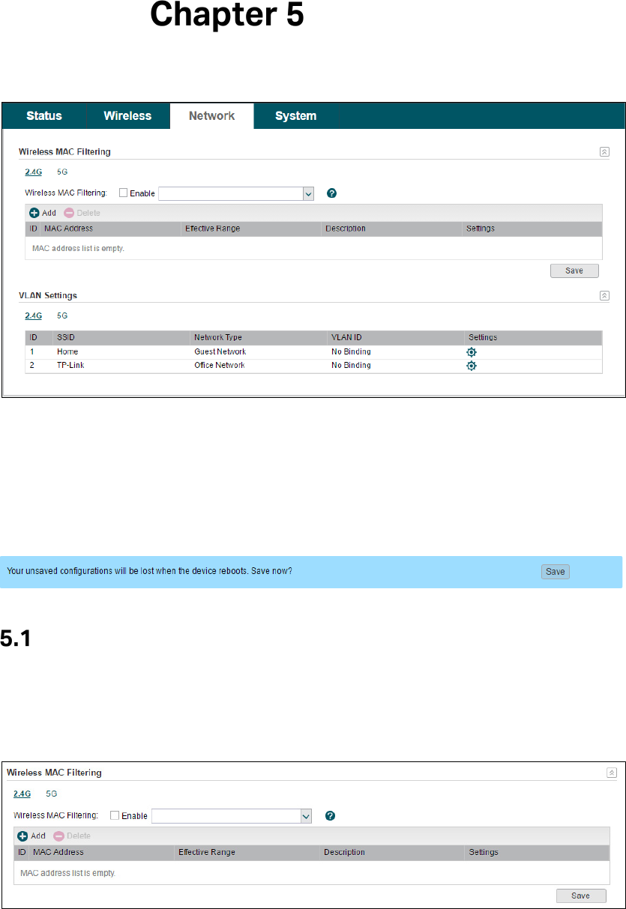Delete MAC address in top panel

[82, 213]
